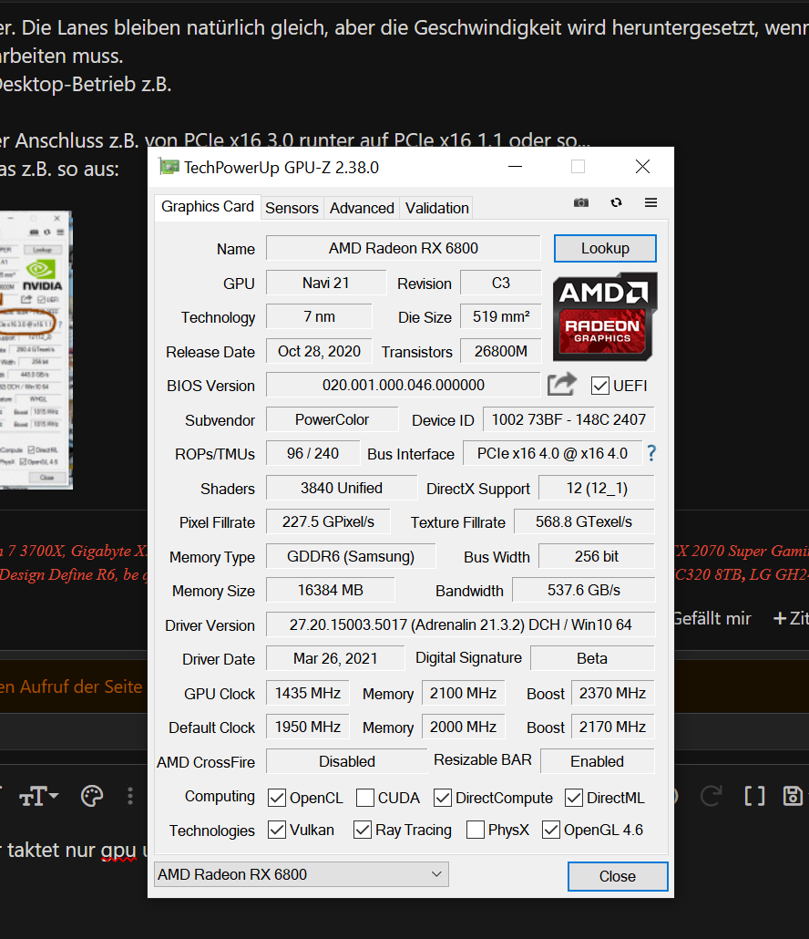Click the 96 / 240 ROPs/TMUs field
This screenshot has height=939, width=809.
(313, 453)
